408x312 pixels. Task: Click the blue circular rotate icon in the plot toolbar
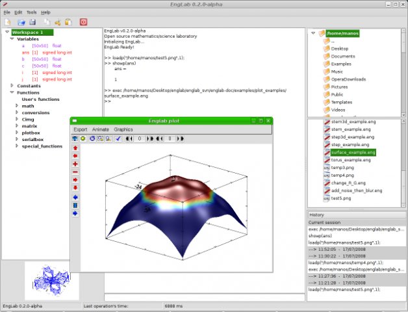[92, 138]
